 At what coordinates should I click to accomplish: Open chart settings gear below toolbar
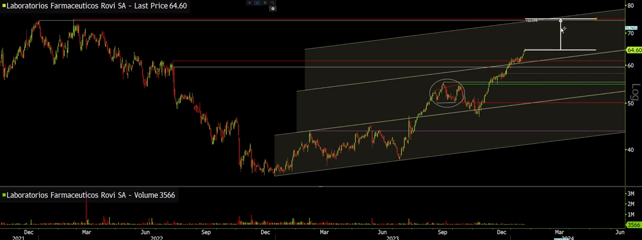(273, 9)
